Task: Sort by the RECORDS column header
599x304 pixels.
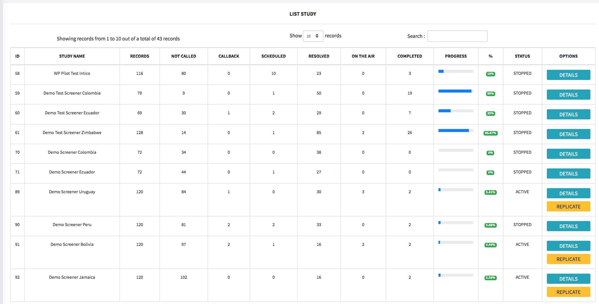Action: pyautogui.click(x=139, y=56)
